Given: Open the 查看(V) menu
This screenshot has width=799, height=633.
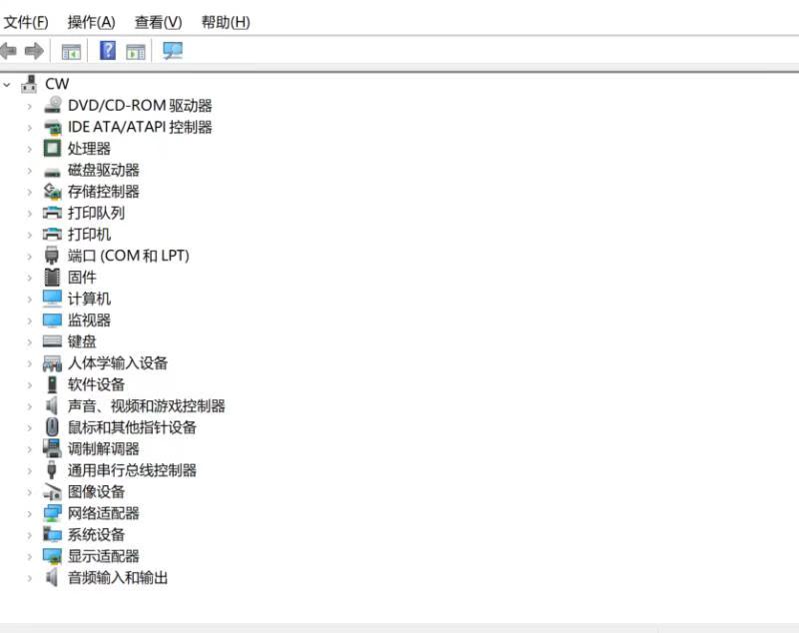Looking at the screenshot, I should 158,22.
